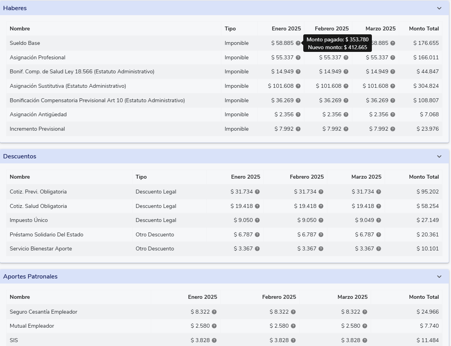Image resolution: width=451 pixels, height=346 pixels.
Task: Click Nombre header in Descuentos table
Action: pos(20,177)
